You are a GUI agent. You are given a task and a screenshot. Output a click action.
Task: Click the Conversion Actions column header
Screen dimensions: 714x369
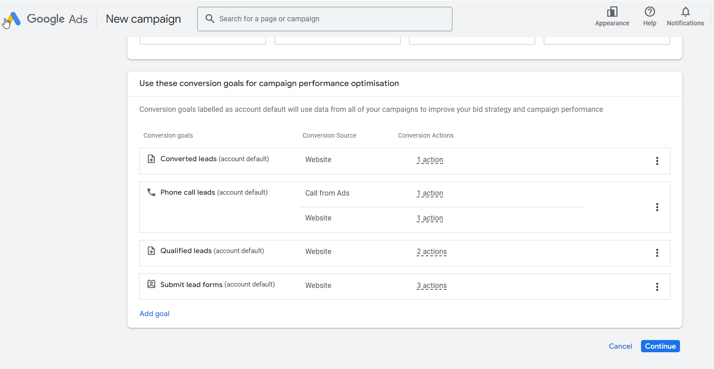point(426,135)
